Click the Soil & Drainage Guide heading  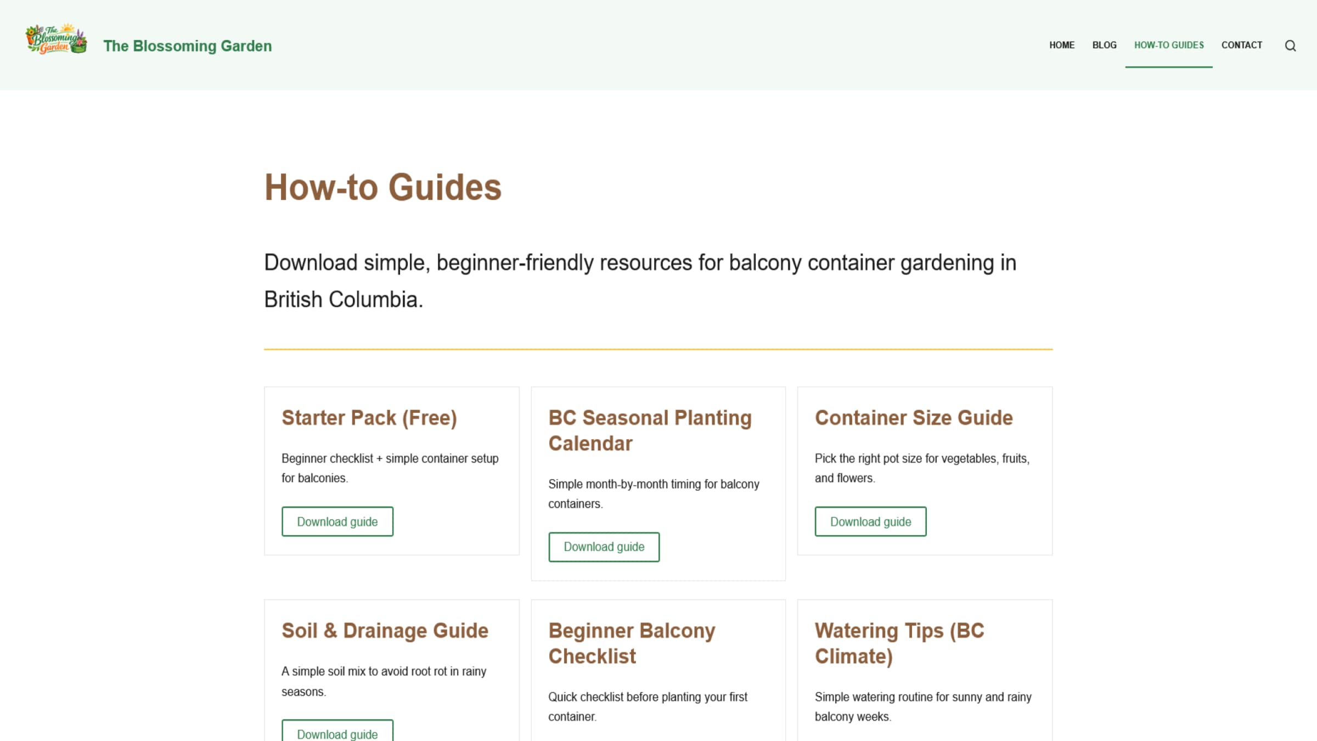pos(384,631)
